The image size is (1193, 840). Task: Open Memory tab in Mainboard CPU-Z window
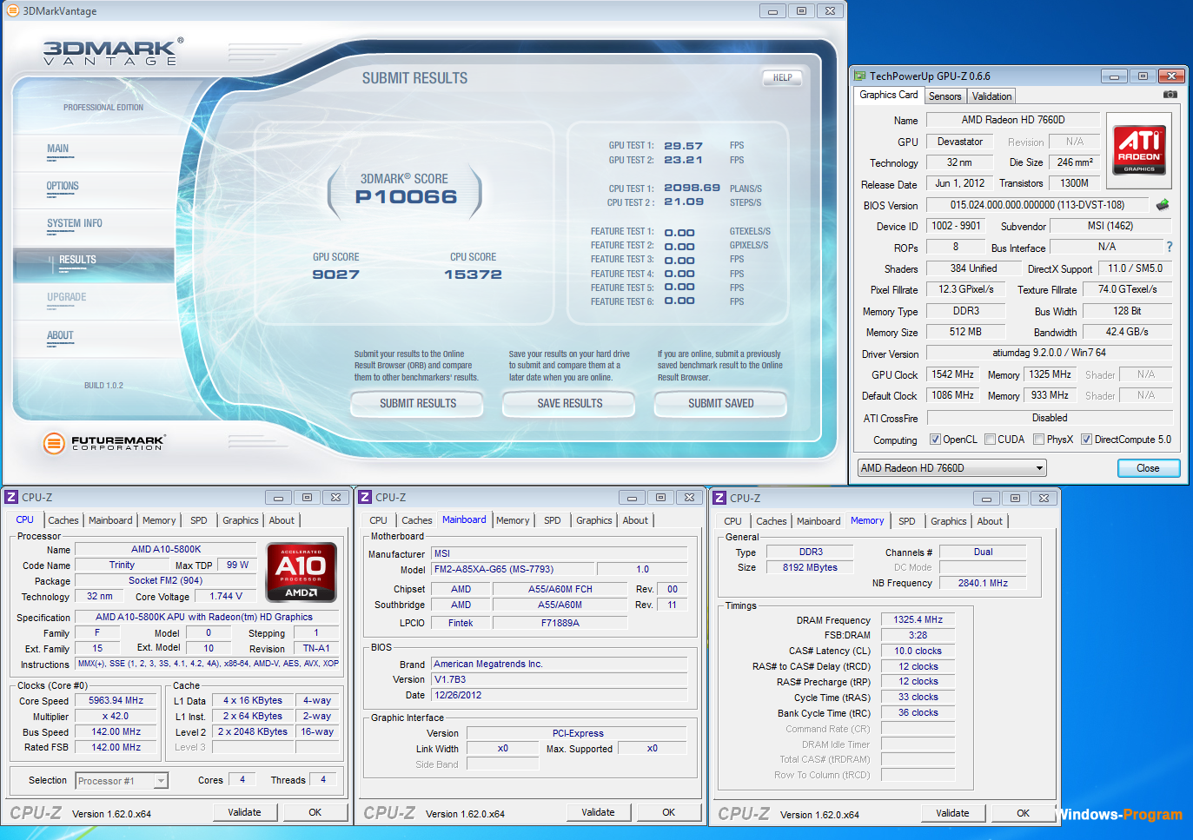pos(513,520)
